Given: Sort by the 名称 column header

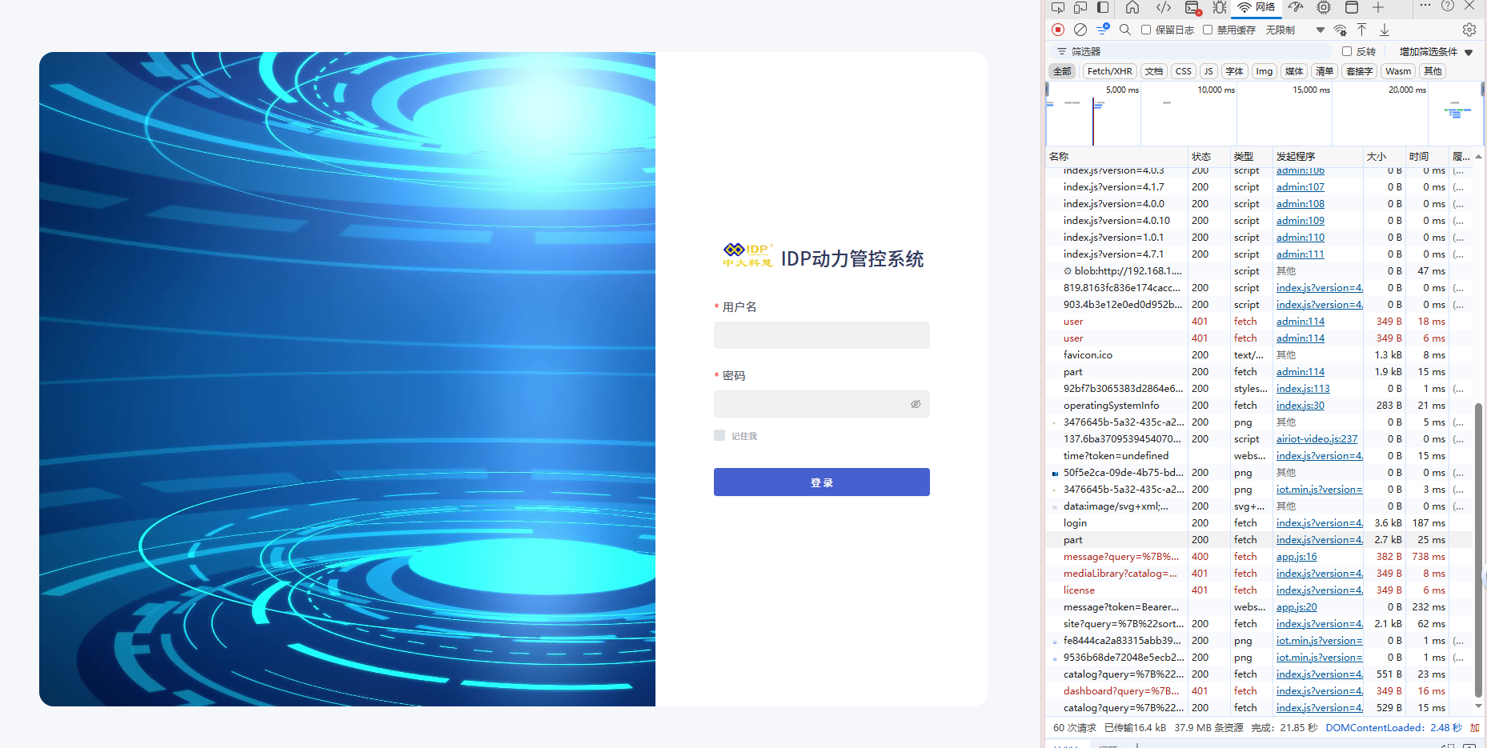Looking at the screenshot, I should (1116, 156).
